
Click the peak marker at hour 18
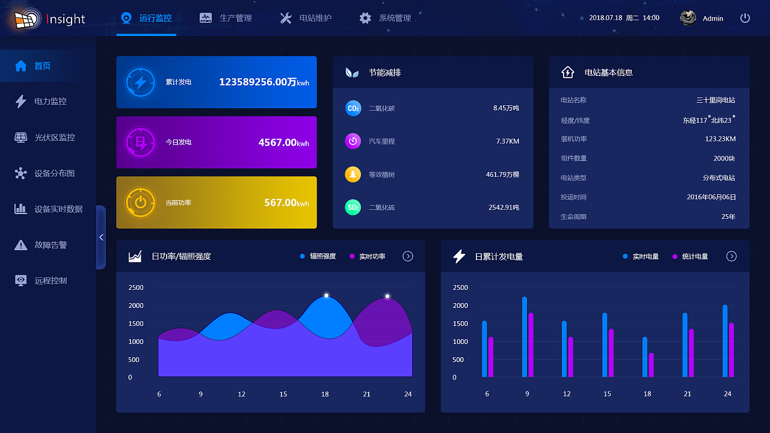click(x=326, y=295)
